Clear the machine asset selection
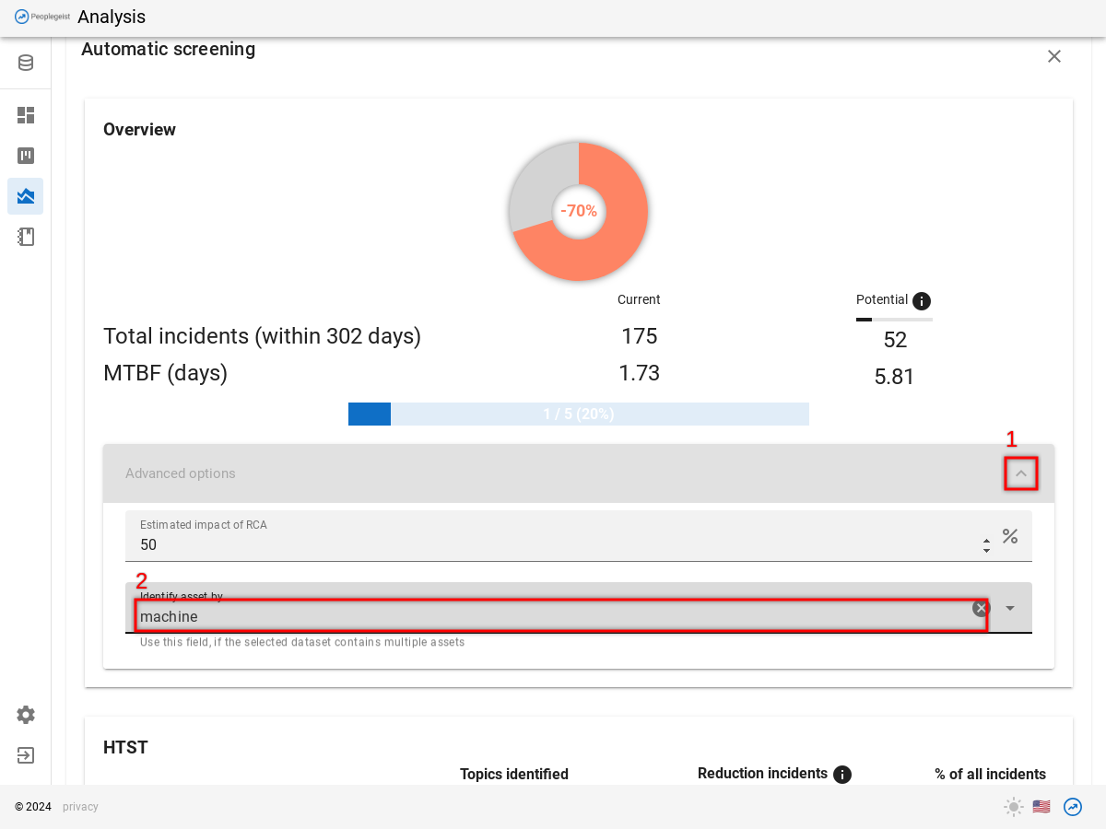This screenshot has height=829, width=1106. click(x=981, y=608)
